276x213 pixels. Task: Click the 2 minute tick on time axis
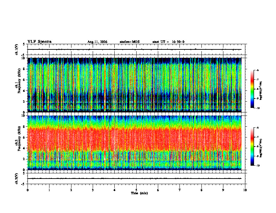(71, 190)
